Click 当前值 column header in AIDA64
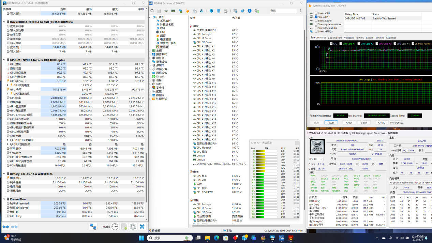The height and width of the screenshot is (243, 432). pos(236,18)
